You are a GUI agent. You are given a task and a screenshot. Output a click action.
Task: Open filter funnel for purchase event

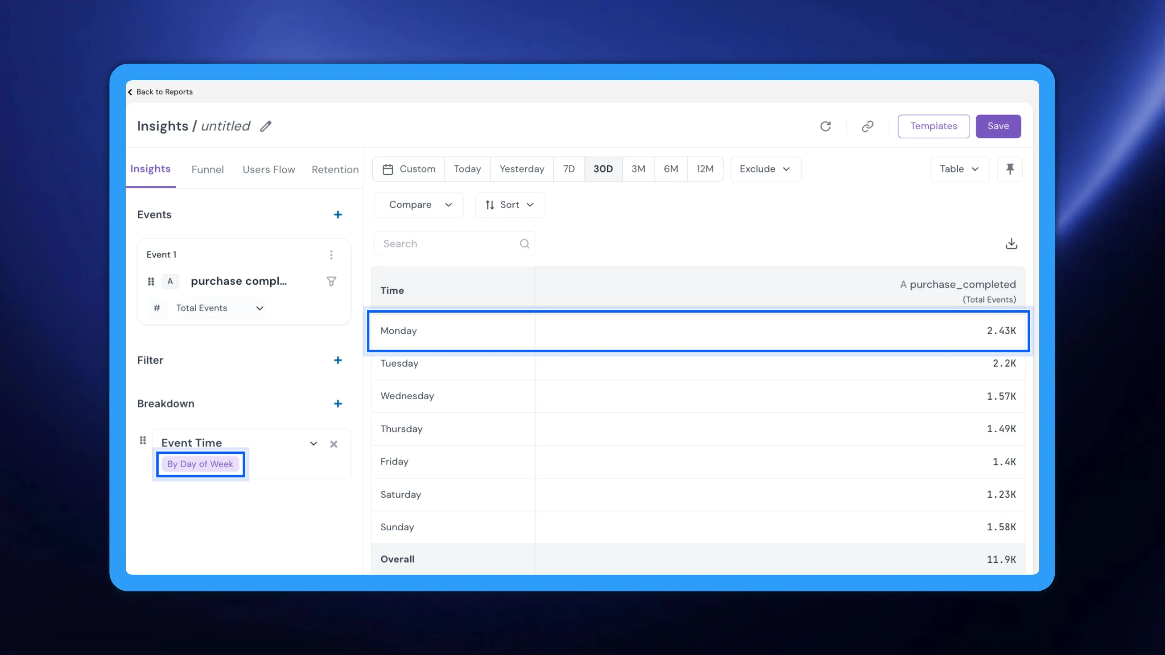331,282
